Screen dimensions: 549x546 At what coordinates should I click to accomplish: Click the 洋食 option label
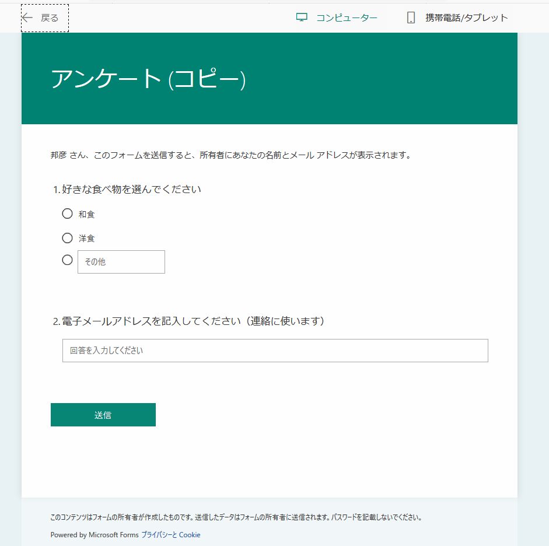click(86, 239)
